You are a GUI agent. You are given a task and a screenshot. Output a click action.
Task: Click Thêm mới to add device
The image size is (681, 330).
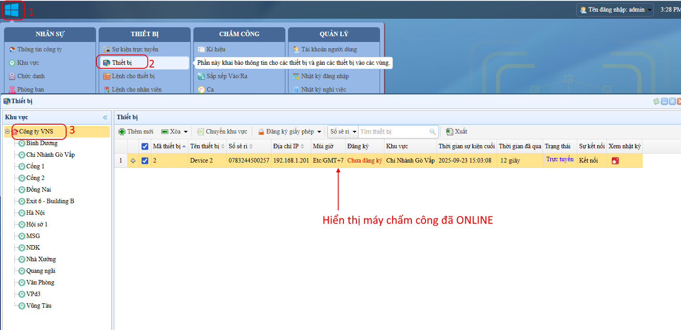(x=136, y=132)
